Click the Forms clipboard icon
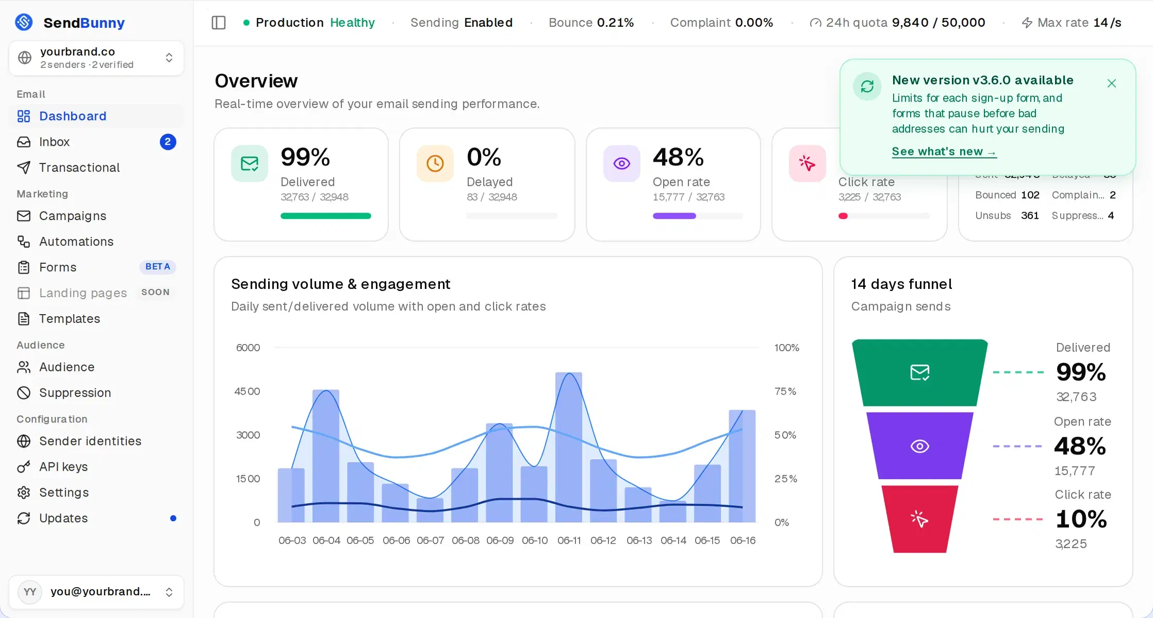 24,267
